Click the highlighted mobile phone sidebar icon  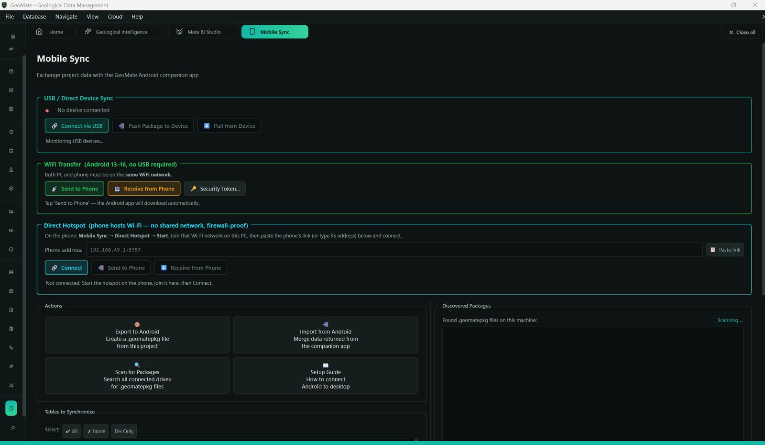[11, 408]
